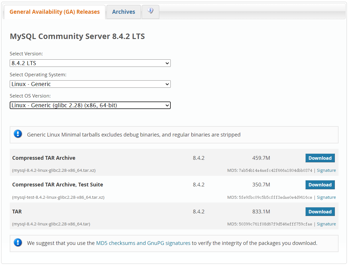348x265 pixels.
Task: Open the Select OS Version dropdown
Action: click(90, 105)
